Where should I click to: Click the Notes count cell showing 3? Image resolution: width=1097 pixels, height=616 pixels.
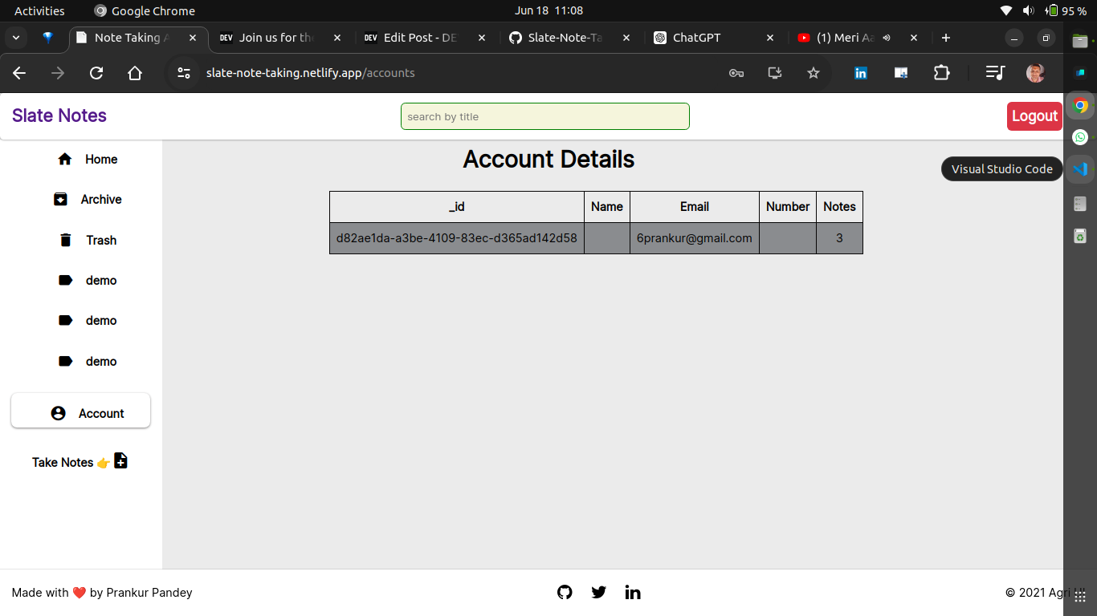[x=839, y=238]
